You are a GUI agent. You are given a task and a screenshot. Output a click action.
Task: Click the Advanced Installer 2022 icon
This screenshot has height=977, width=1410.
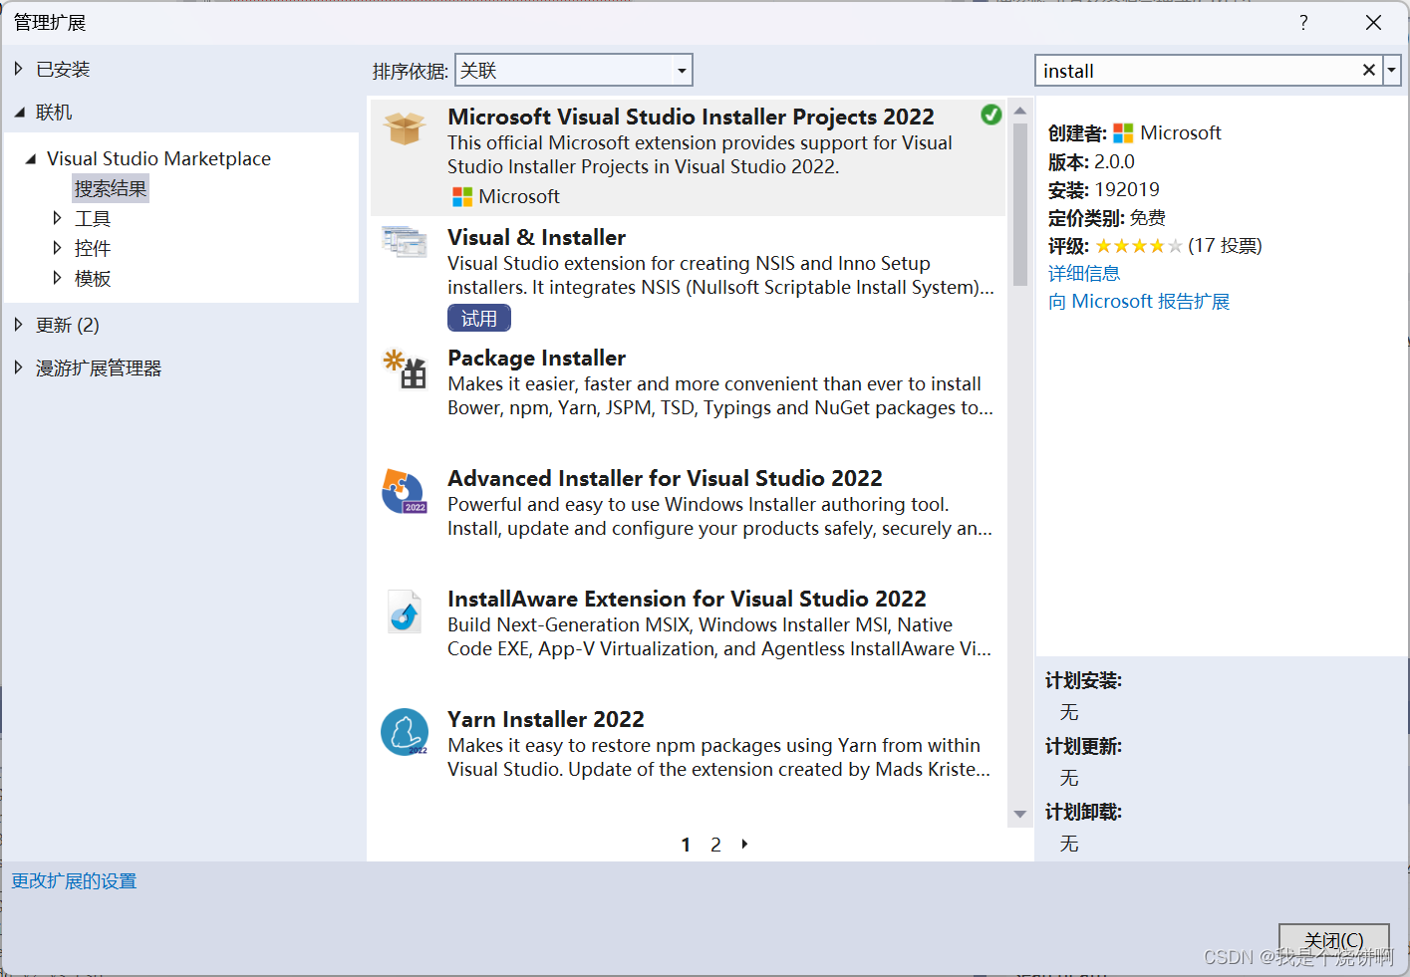[x=405, y=491]
